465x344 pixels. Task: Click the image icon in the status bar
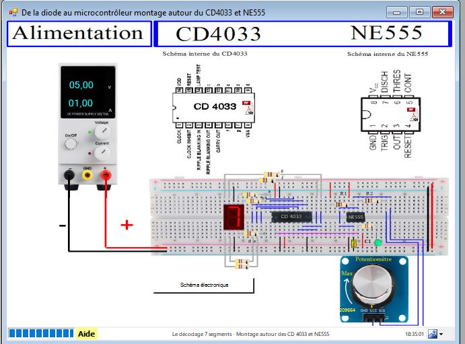(432, 333)
